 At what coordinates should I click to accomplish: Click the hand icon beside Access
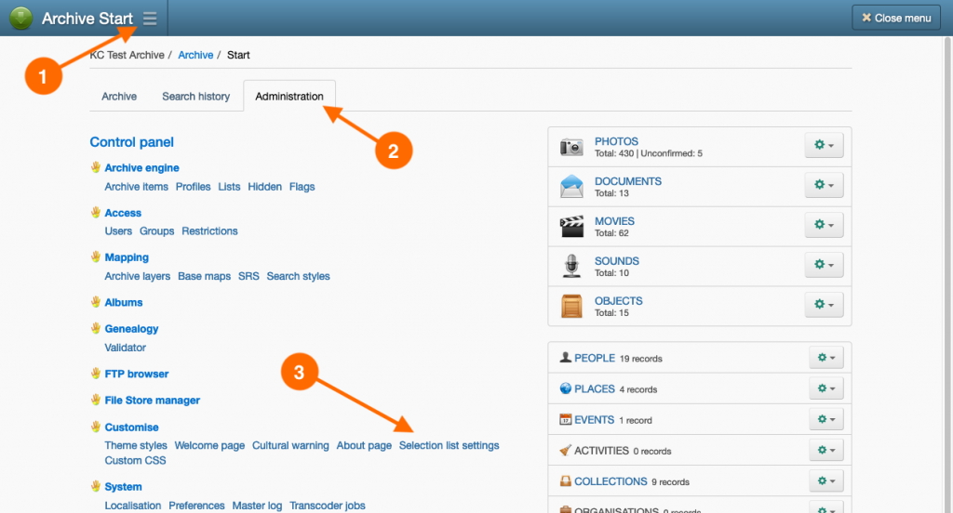click(x=96, y=212)
